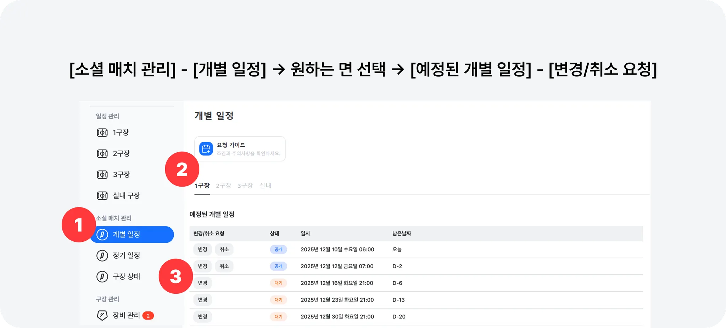
Task: Select the 1구장 tab
Action: coord(202,186)
